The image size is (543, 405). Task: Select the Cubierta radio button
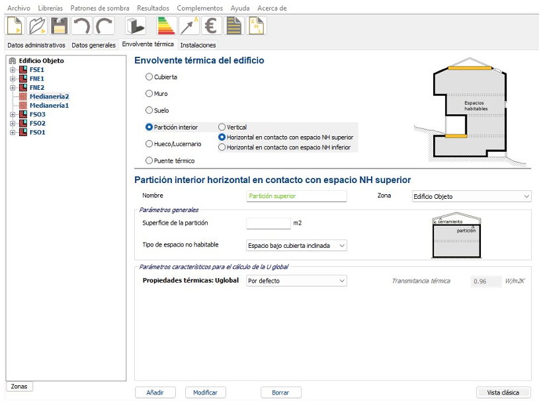pos(149,77)
